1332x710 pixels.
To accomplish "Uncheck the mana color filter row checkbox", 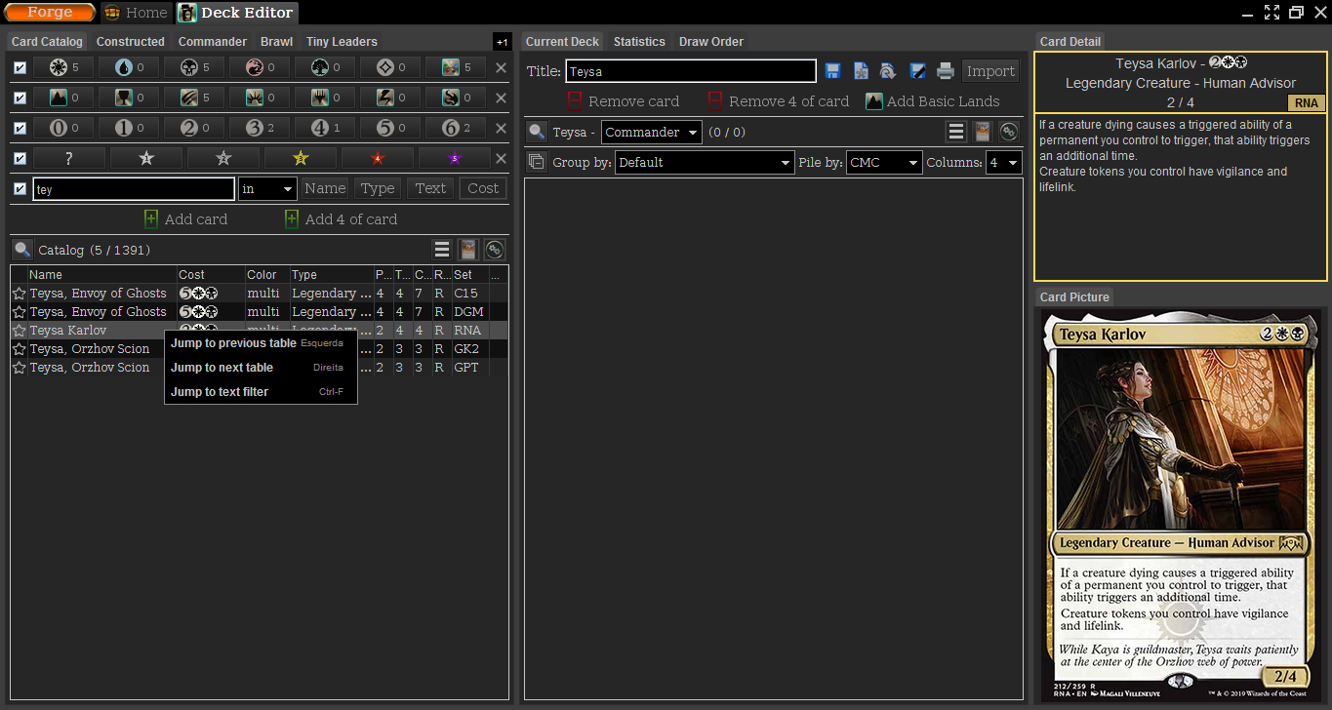I will [x=20, y=67].
